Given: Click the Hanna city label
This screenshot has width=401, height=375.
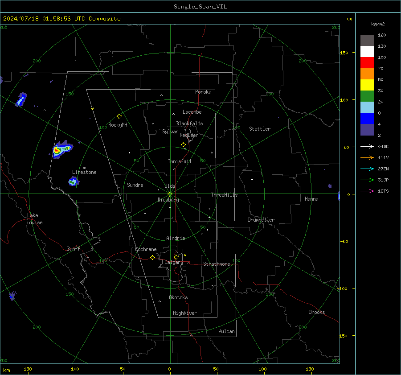Looking at the screenshot, I should 311,199.
